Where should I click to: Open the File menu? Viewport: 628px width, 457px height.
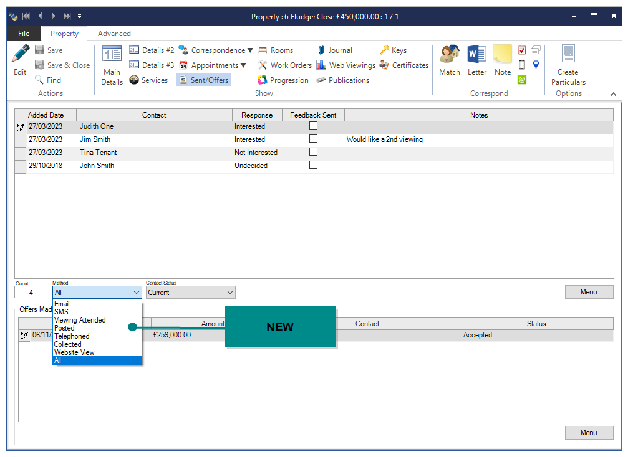point(24,34)
